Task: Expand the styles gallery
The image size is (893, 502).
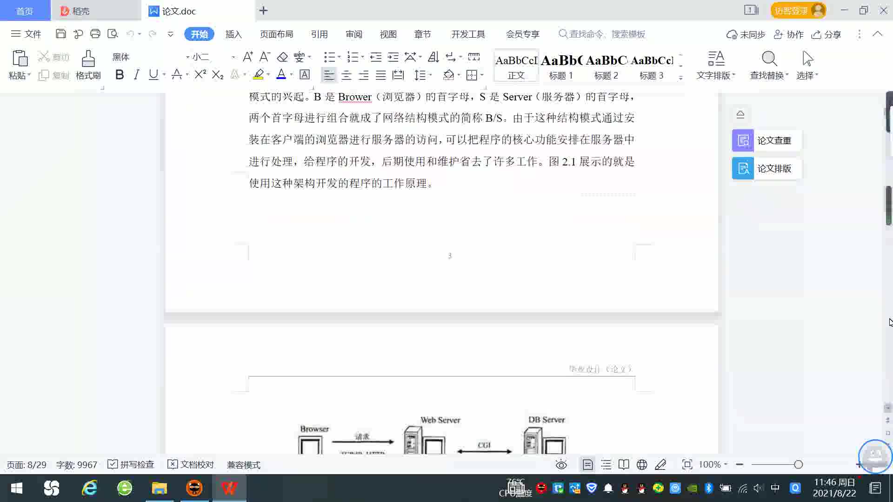Action: [x=681, y=77]
